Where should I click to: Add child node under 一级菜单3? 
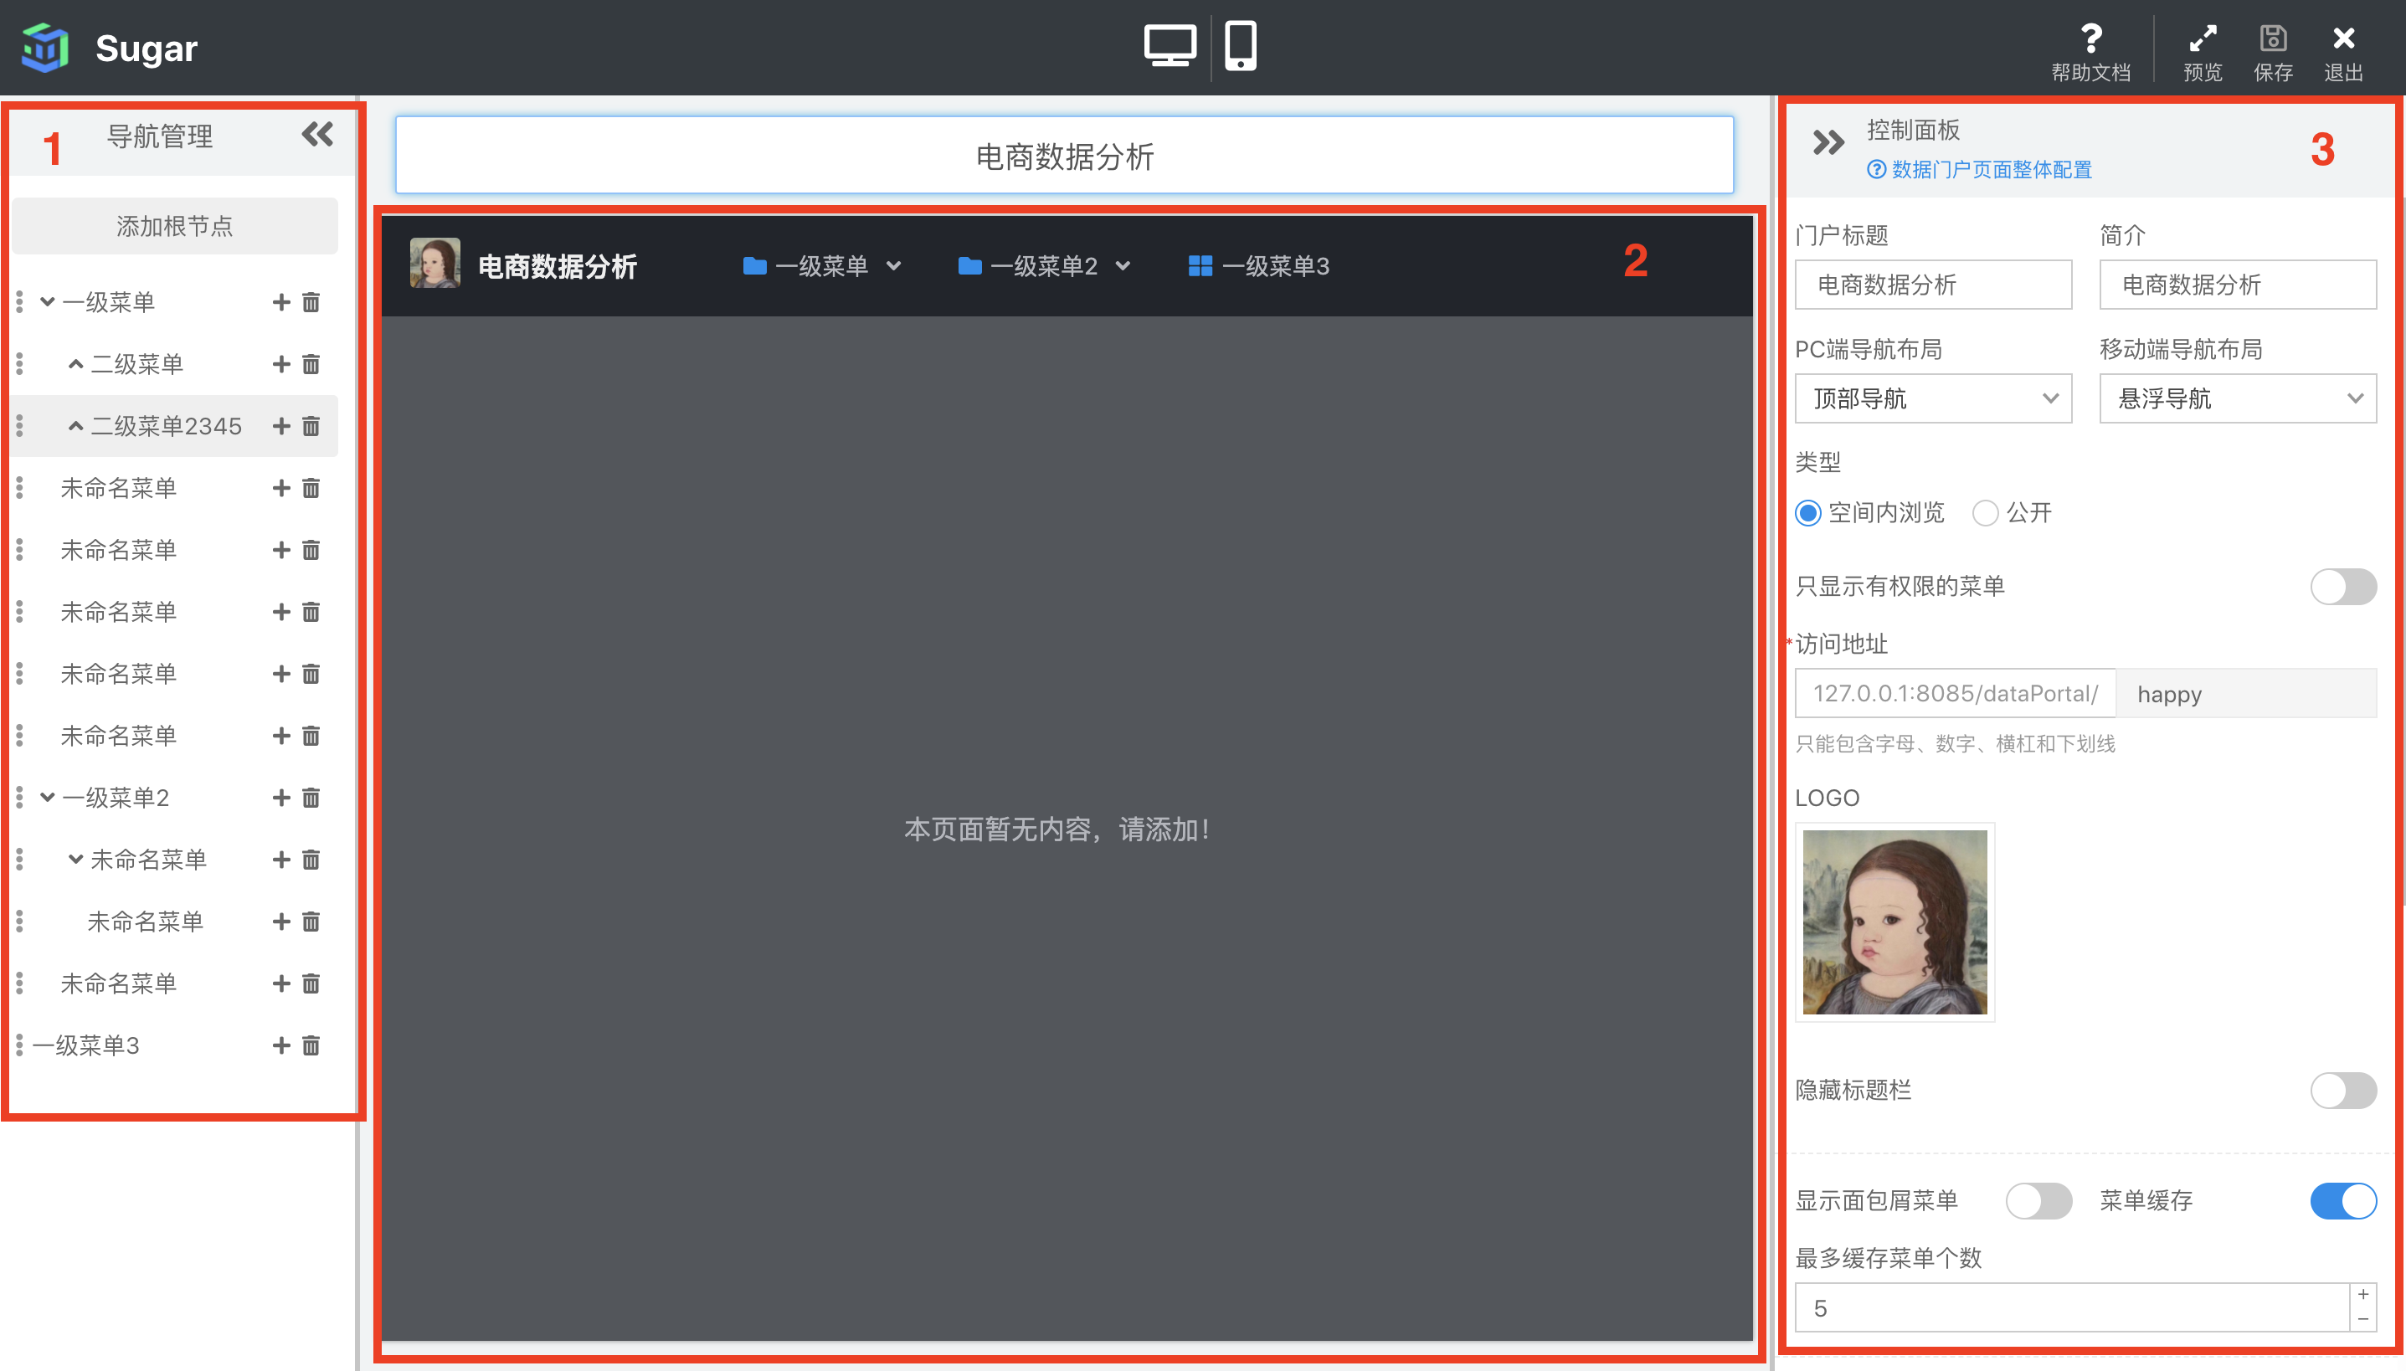click(280, 1045)
